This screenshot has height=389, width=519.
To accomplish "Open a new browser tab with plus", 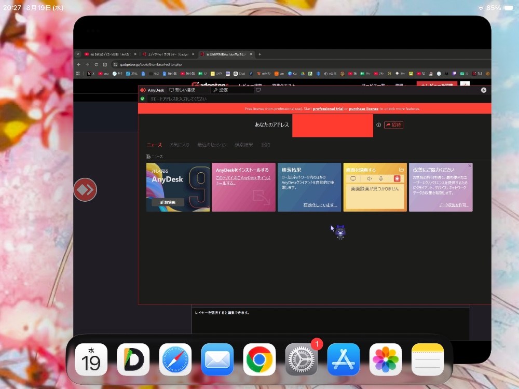I will coord(260,54).
